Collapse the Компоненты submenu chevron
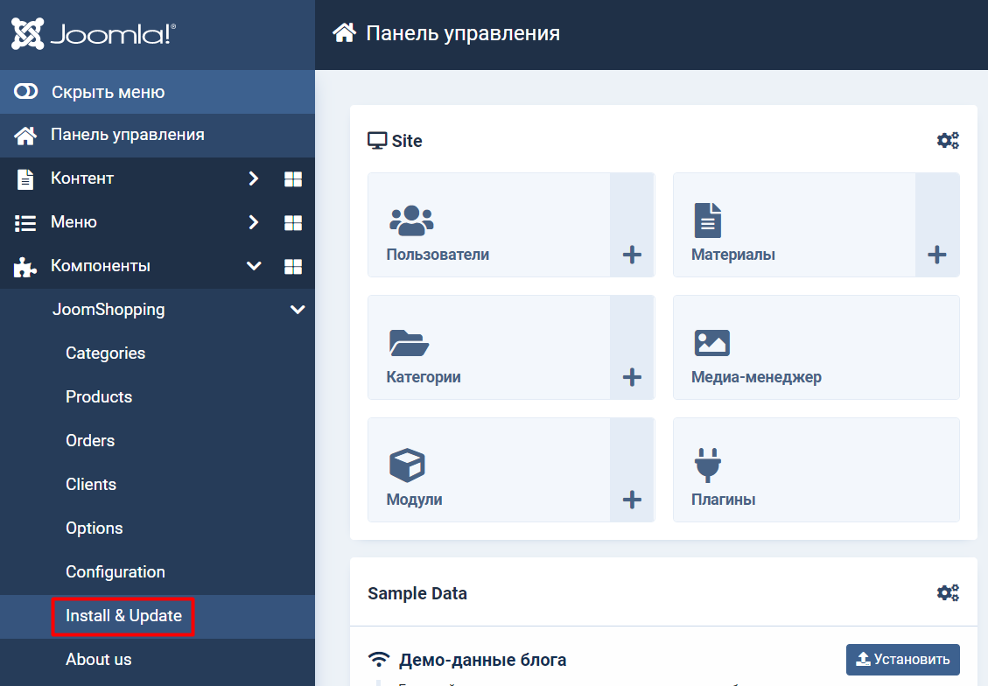Image resolution: width=988 pixels, height=686 pixels. [254, 266]
